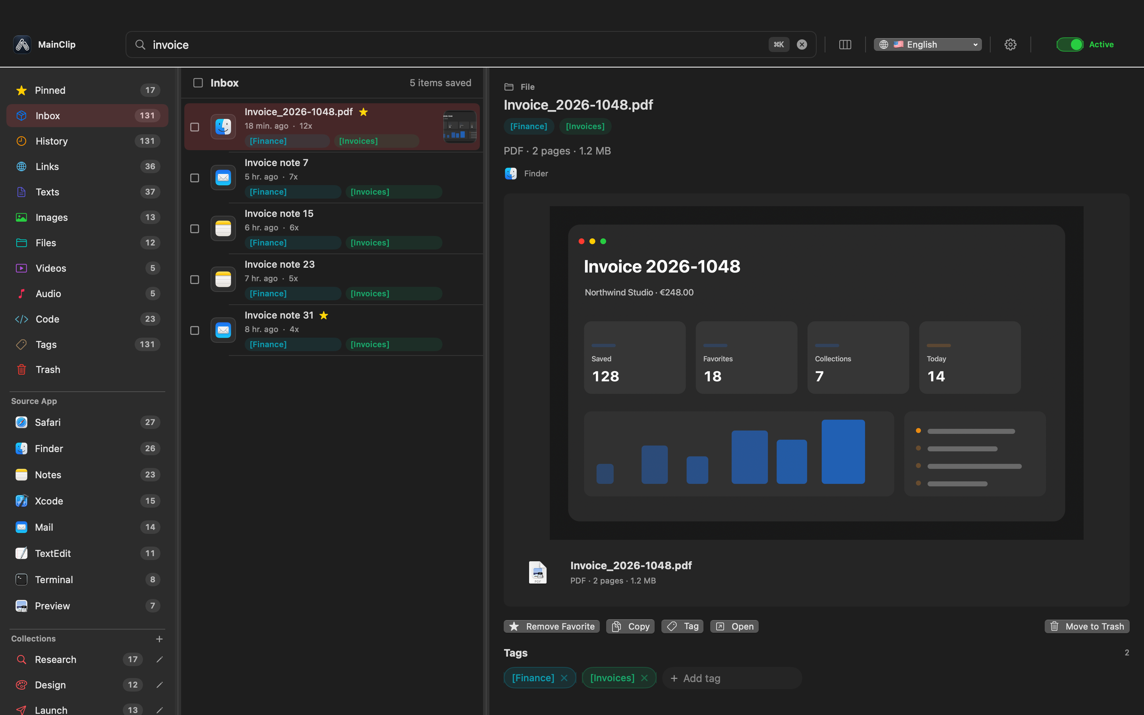The image size is (1144, 715).
Task: Click Remove Favorite button
Action: (x=552, y=626)
